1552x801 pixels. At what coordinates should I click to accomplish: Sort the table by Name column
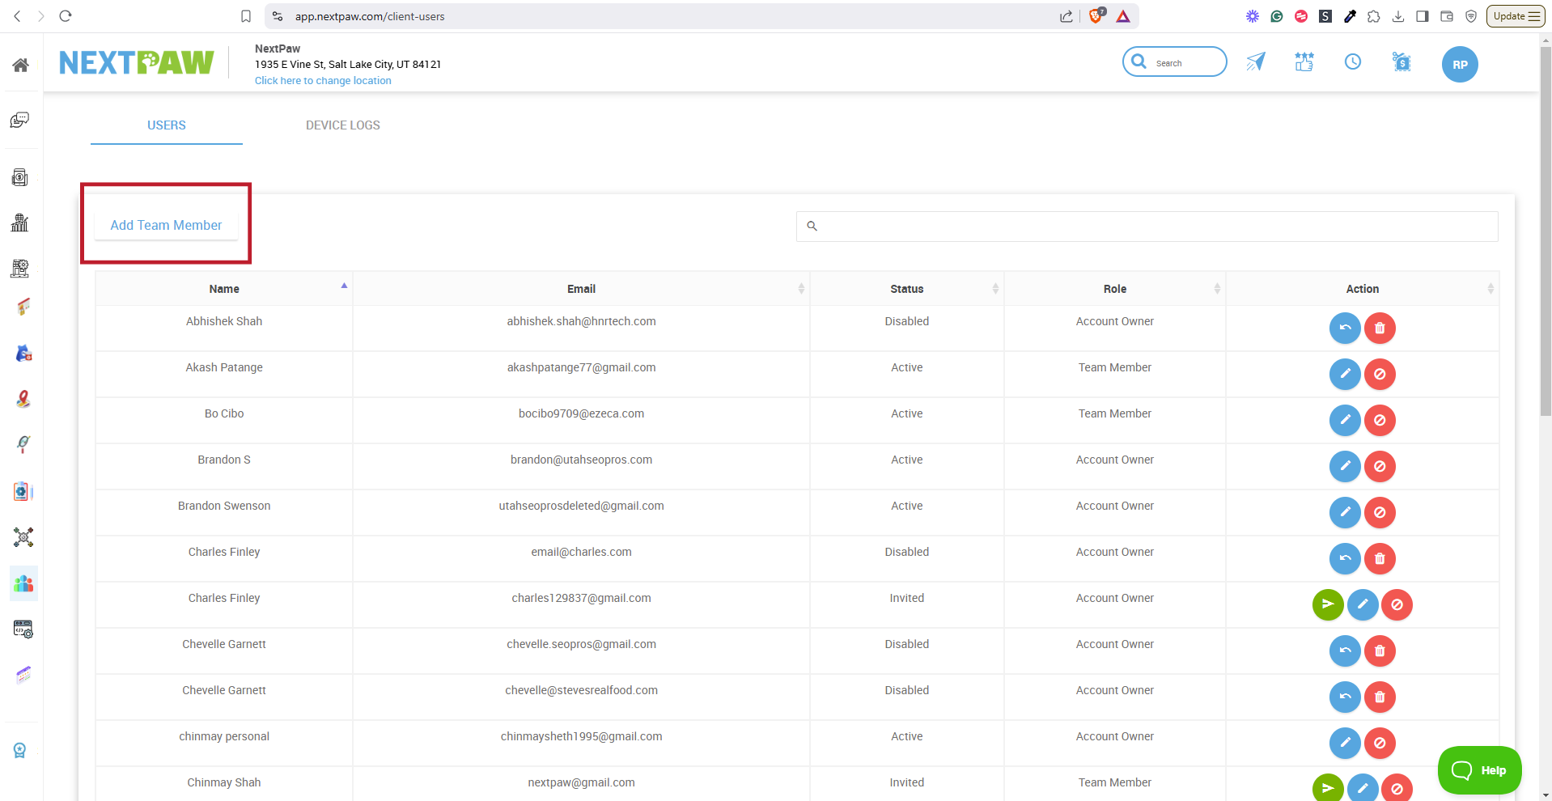(x=224, y=289)
